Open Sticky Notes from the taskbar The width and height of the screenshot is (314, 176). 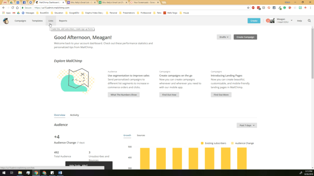[52, 173]
